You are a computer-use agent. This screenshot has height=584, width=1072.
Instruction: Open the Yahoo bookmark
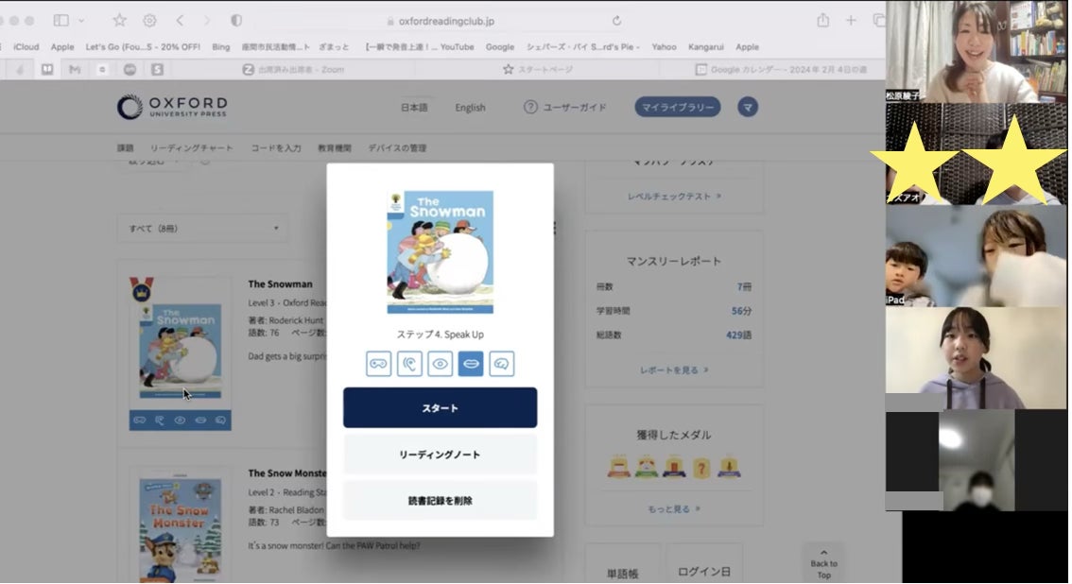pyautogui.click(x=664, y=47)
